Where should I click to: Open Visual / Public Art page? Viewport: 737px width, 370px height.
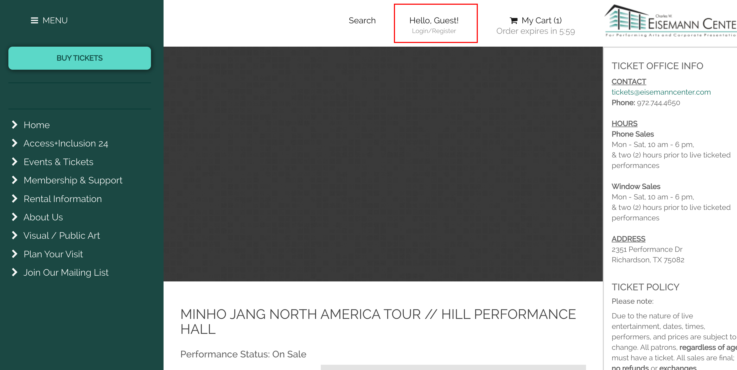62,236
